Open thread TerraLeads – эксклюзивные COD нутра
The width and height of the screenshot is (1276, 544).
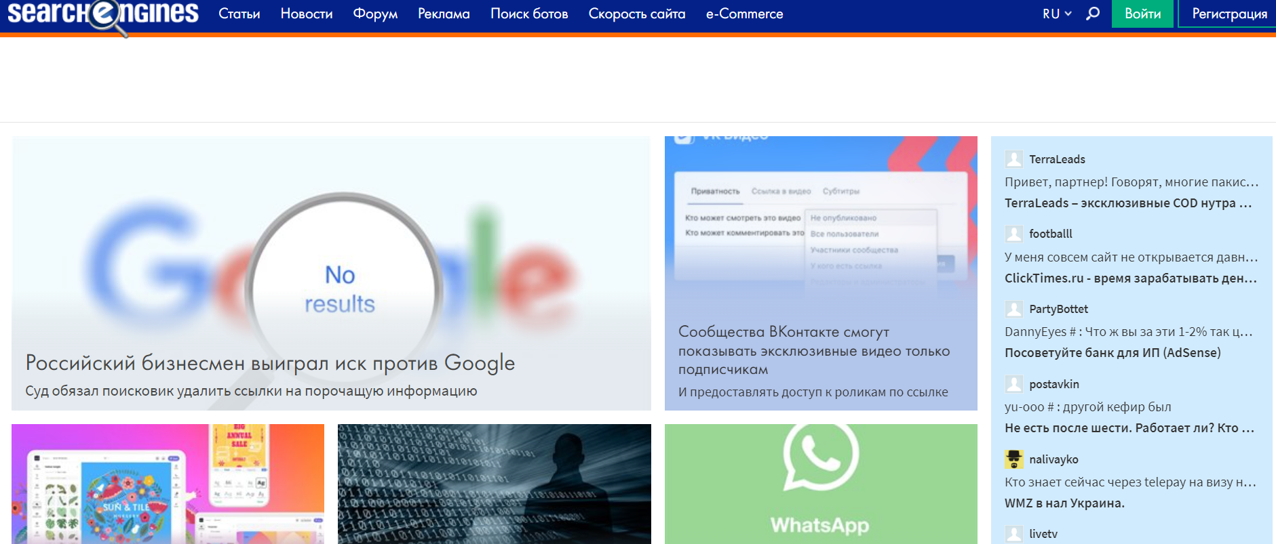(1128, 203)
